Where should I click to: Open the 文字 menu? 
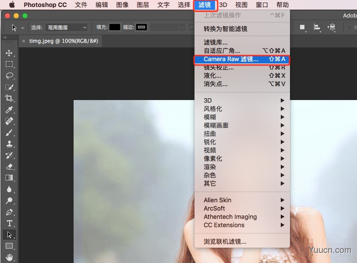[163, 5]
